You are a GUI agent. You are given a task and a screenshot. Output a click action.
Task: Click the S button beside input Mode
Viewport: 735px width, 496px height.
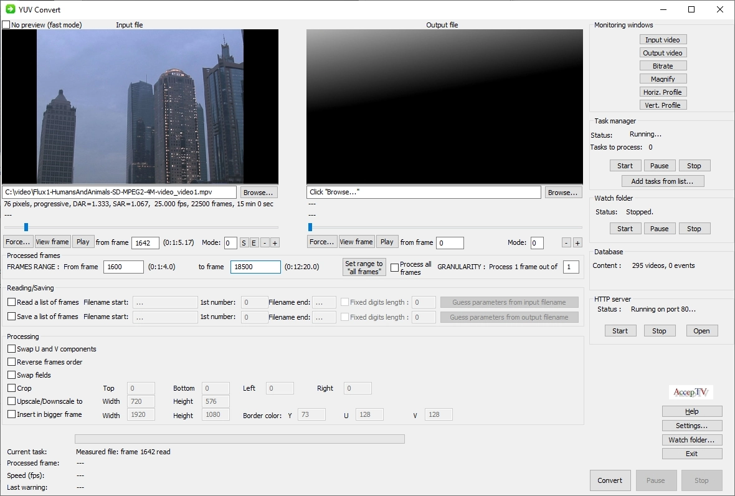(x=244, y=242)
